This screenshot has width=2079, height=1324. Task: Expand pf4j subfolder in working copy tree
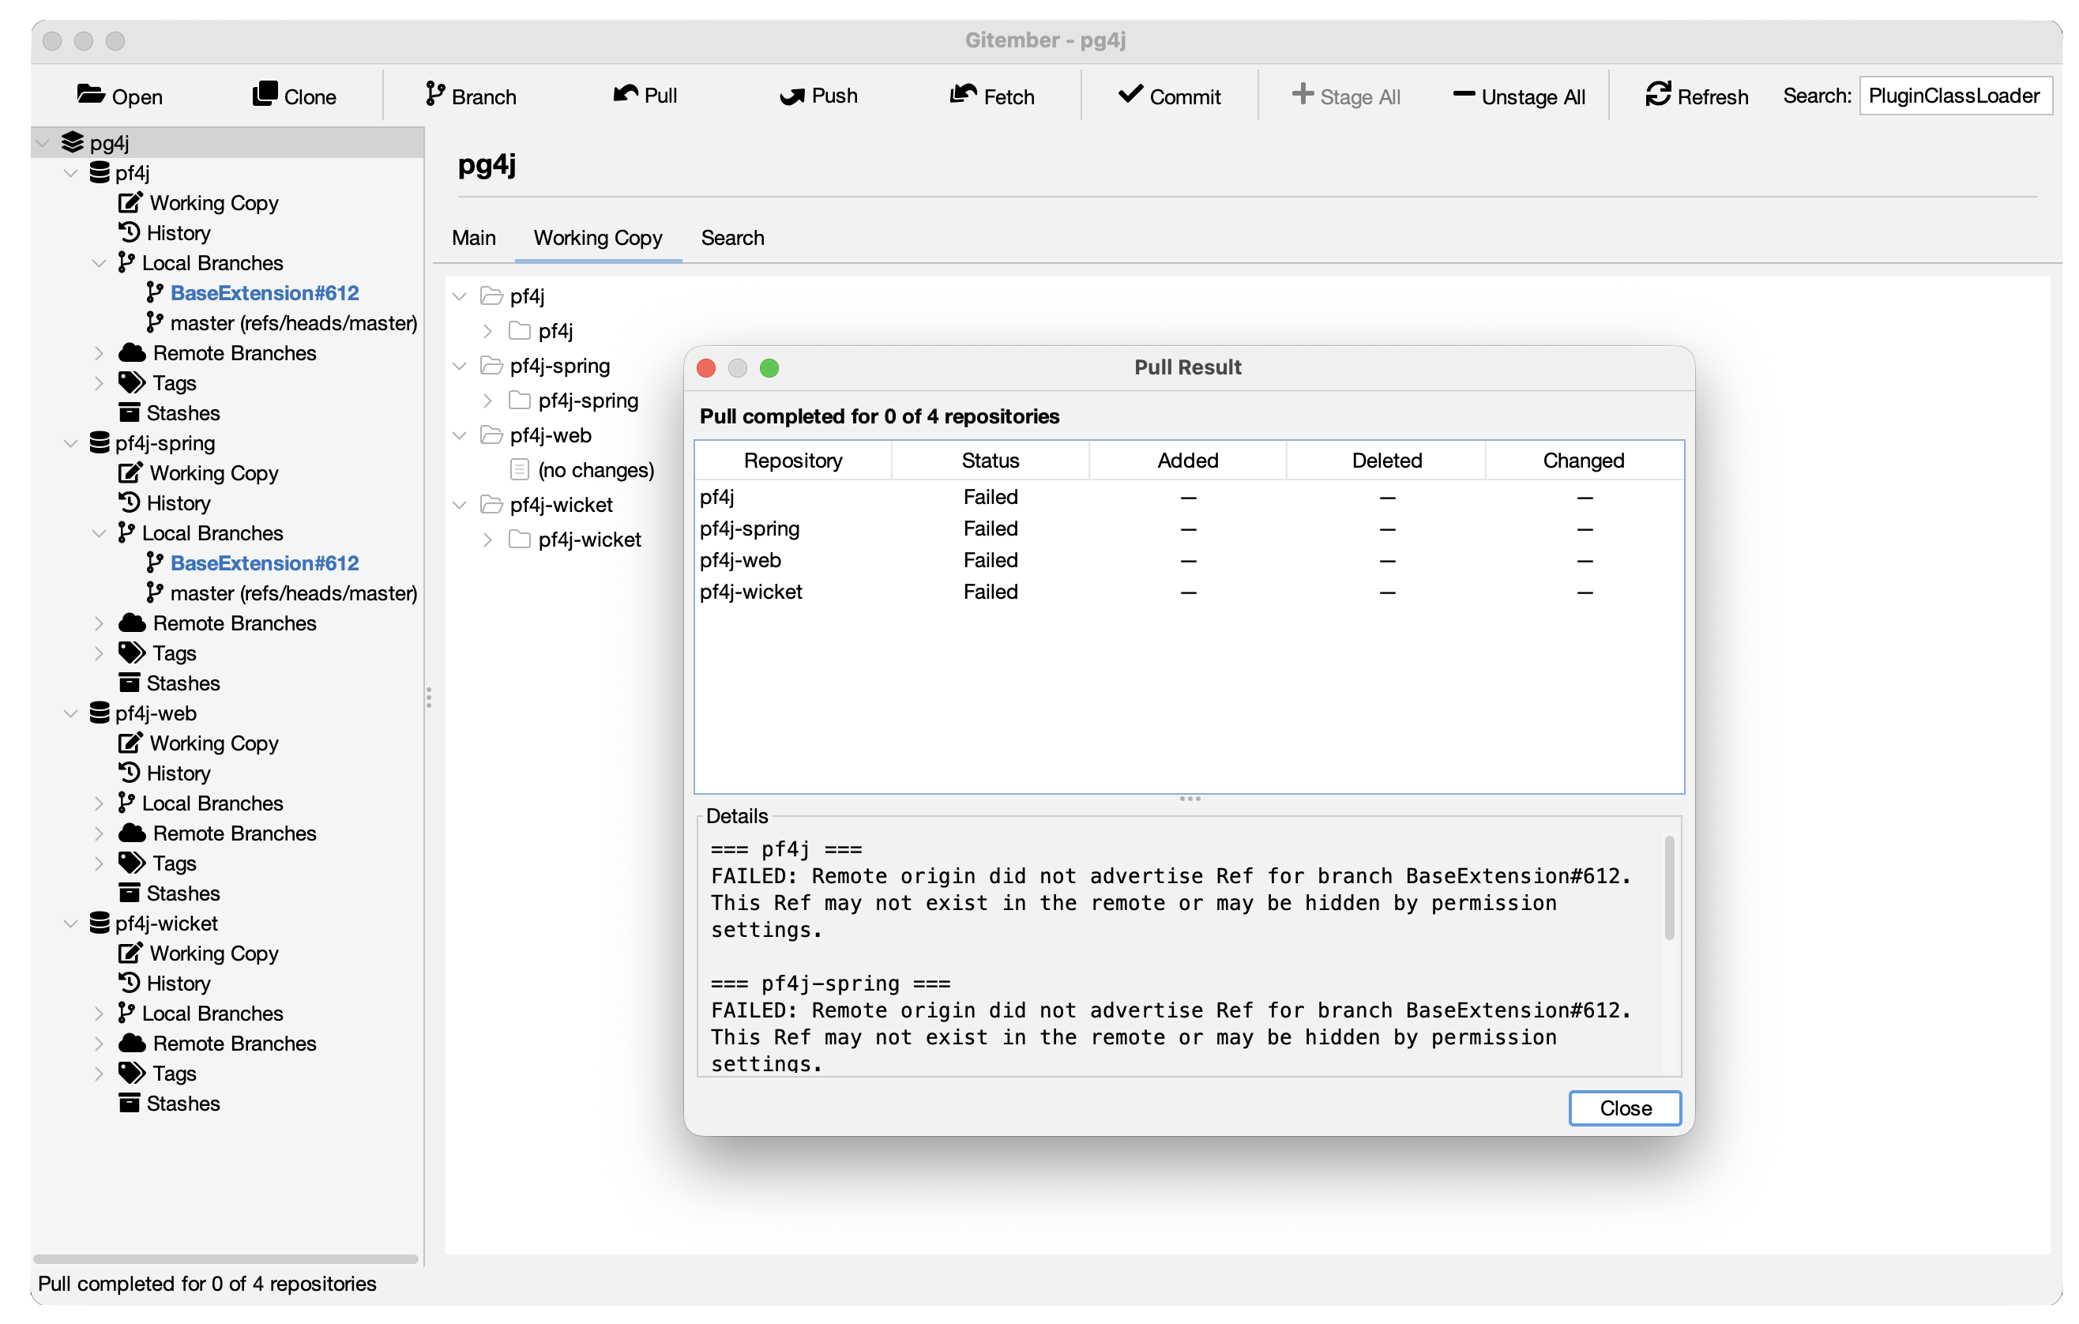[488, 331]
